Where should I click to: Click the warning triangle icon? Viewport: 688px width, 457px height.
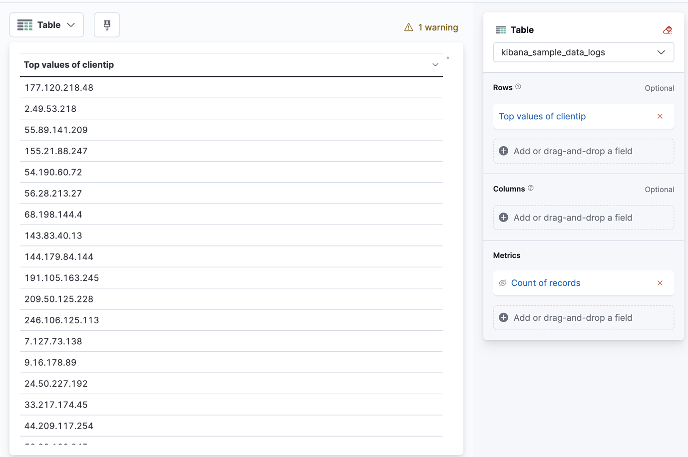[x=408, y=27]
